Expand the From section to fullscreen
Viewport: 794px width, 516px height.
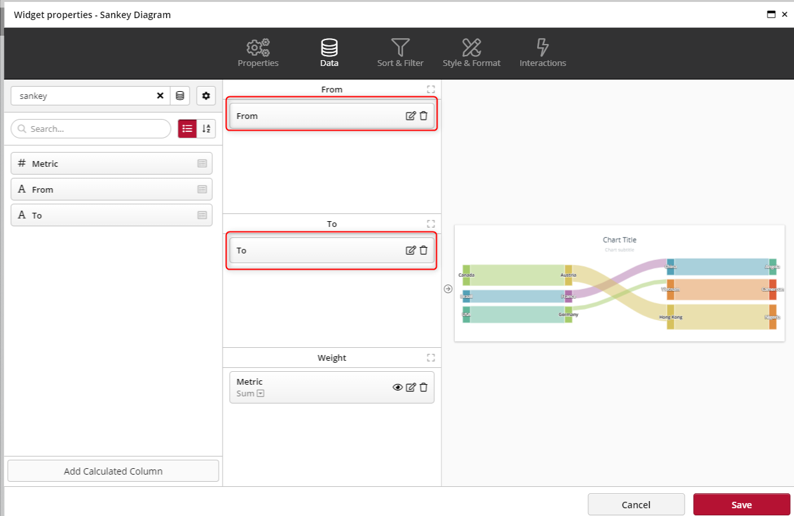pyautogui.click(x=431, y=89)
